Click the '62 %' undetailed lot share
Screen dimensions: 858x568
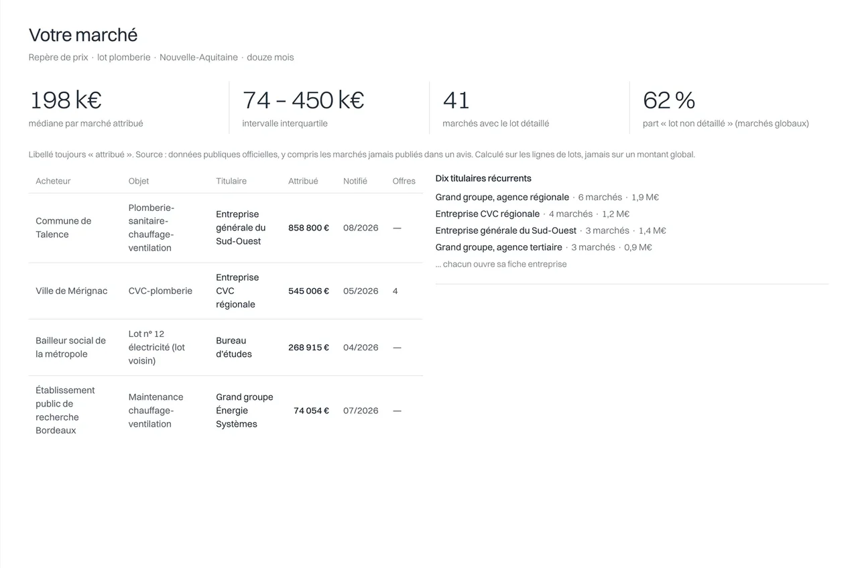click(669, 100)
